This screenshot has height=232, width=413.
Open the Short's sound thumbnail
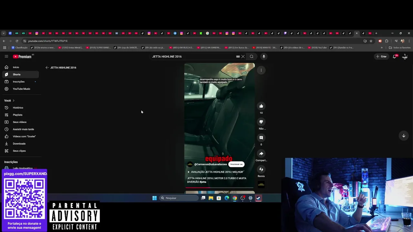261,184
